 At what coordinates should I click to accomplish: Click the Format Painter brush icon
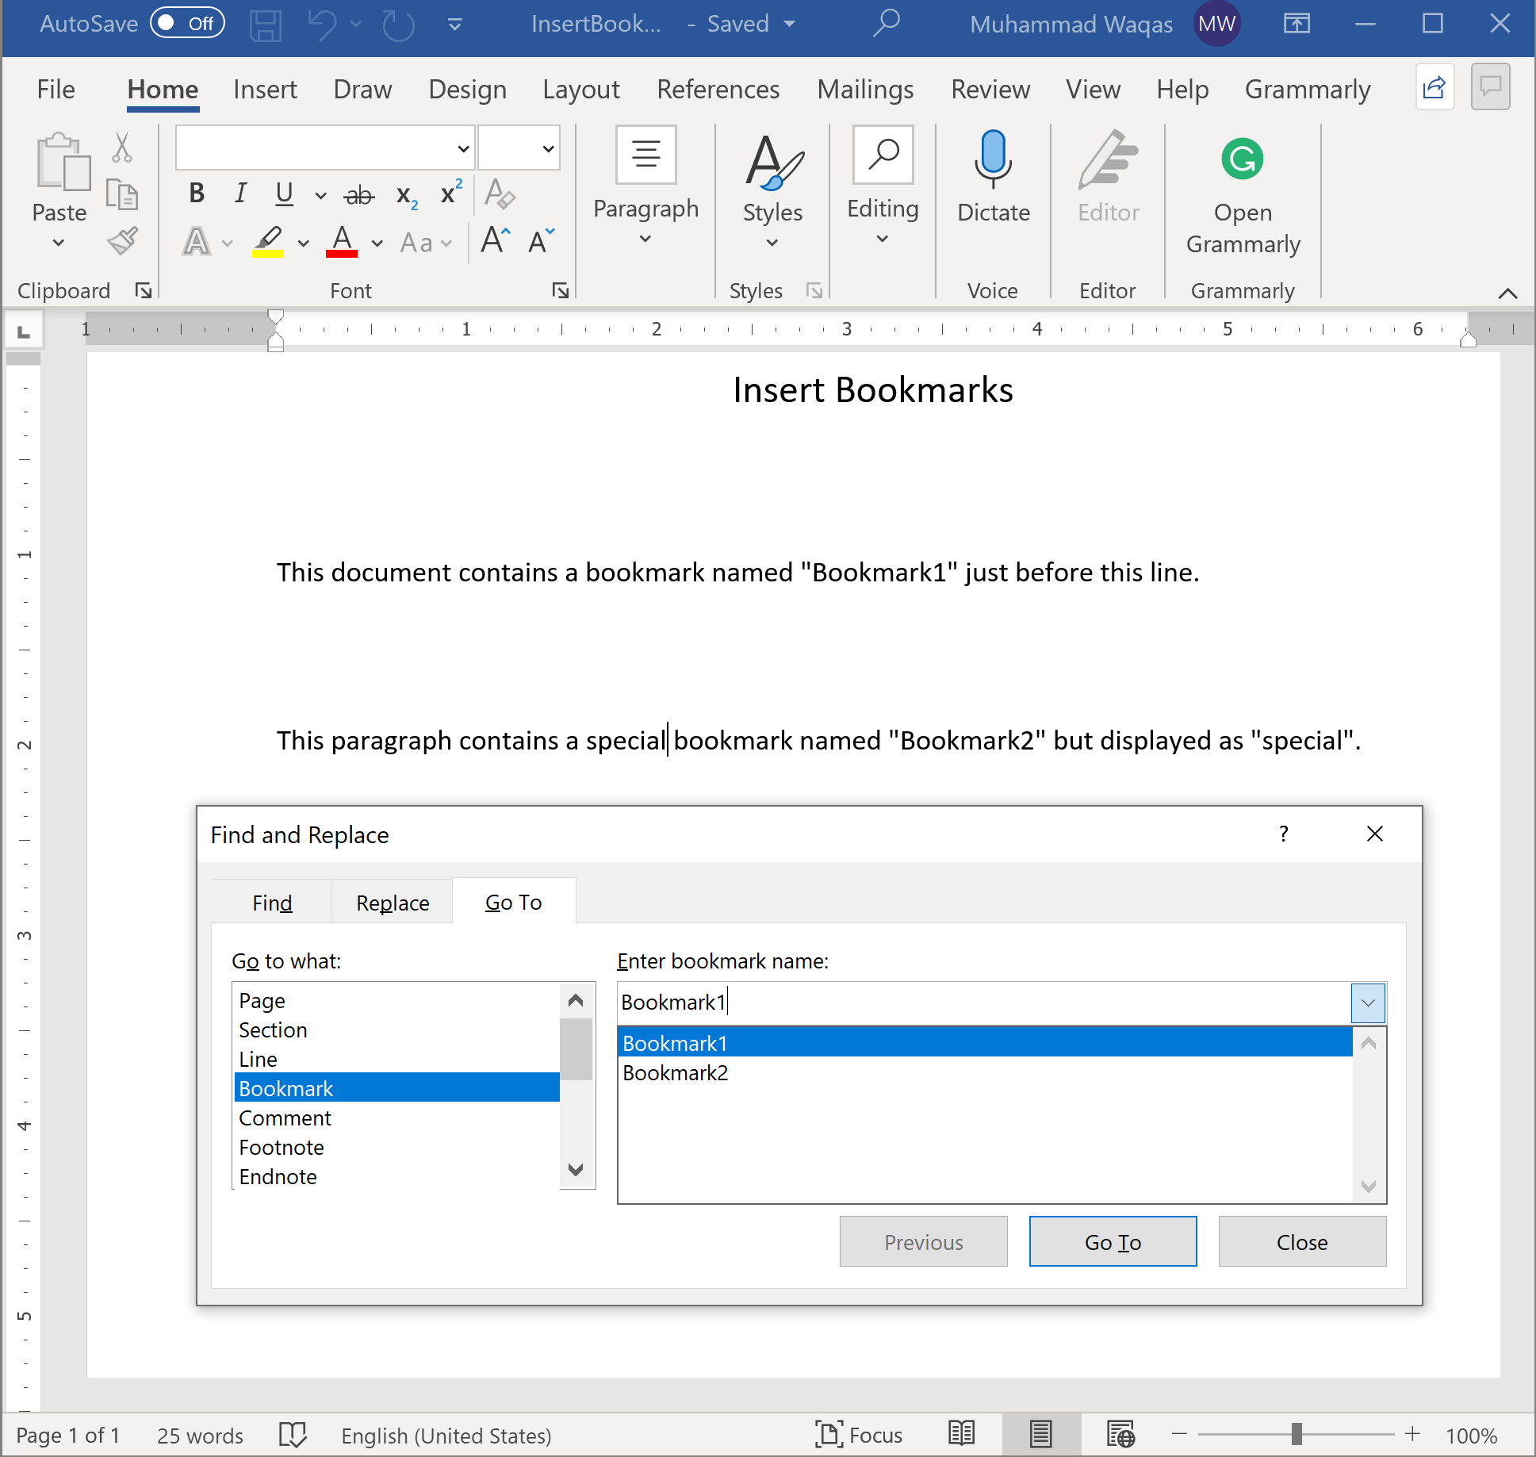(x=123, y=241)
